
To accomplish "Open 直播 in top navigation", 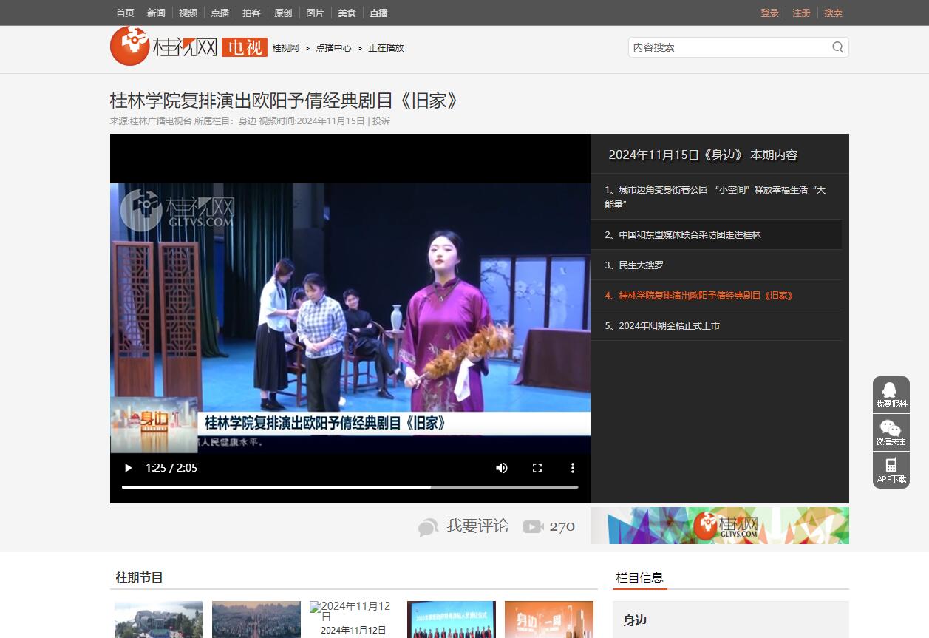I will 378,13.
